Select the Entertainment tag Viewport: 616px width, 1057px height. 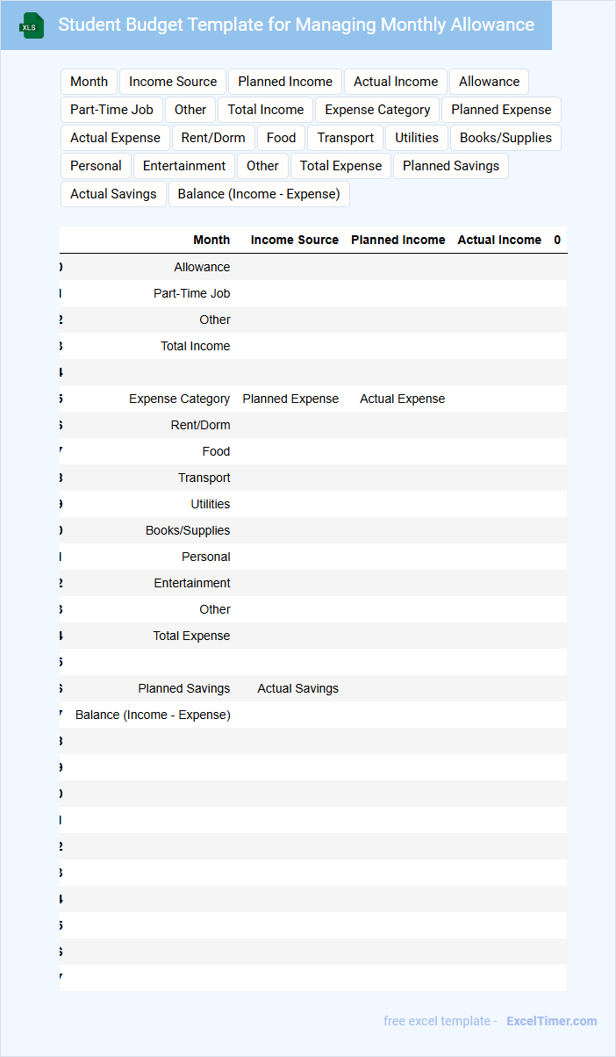pyautogui.click(x=184, y=166)
